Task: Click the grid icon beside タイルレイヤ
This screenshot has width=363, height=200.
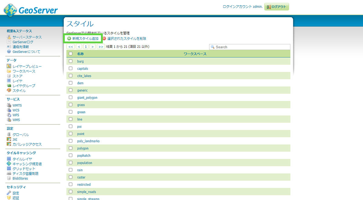Action: [9, 159]
